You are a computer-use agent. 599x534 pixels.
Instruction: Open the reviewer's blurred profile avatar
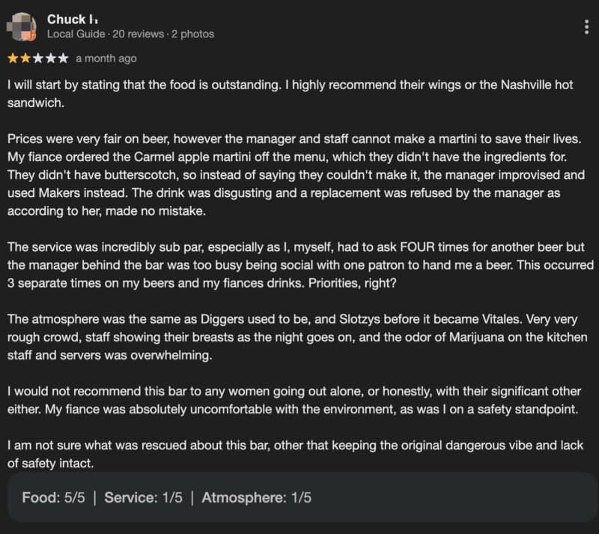click(21, 25)
